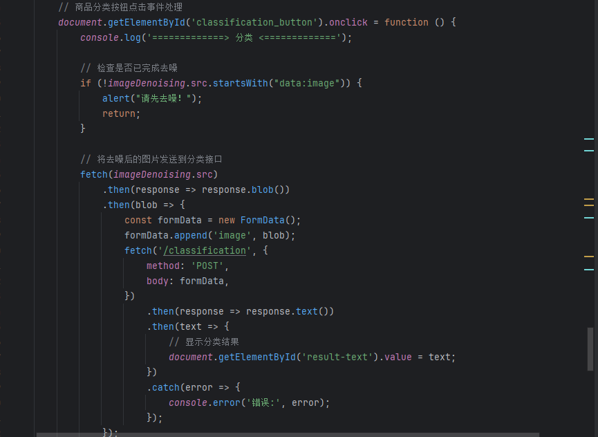Click 'classification_button' string in getElementById

(254, 22)
